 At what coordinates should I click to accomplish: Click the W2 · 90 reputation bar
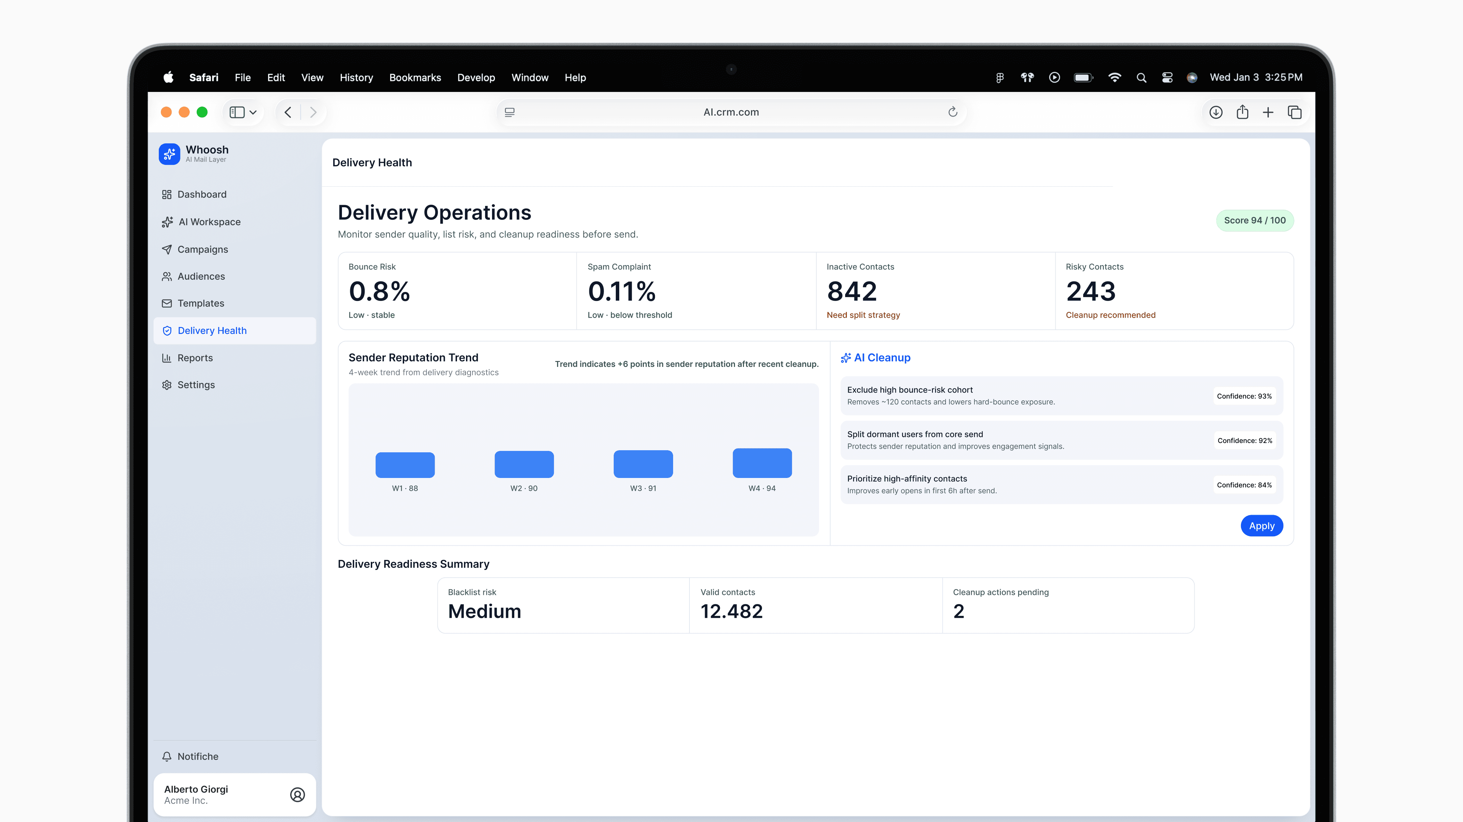[524, 464]
